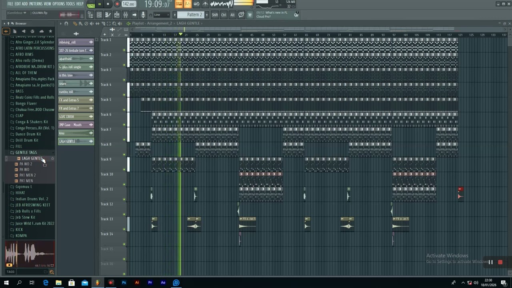The height and width of the screenshot is (288, 512).
Task: Toggle the 3.2 countdown before recording
Action: click(187, 4)
